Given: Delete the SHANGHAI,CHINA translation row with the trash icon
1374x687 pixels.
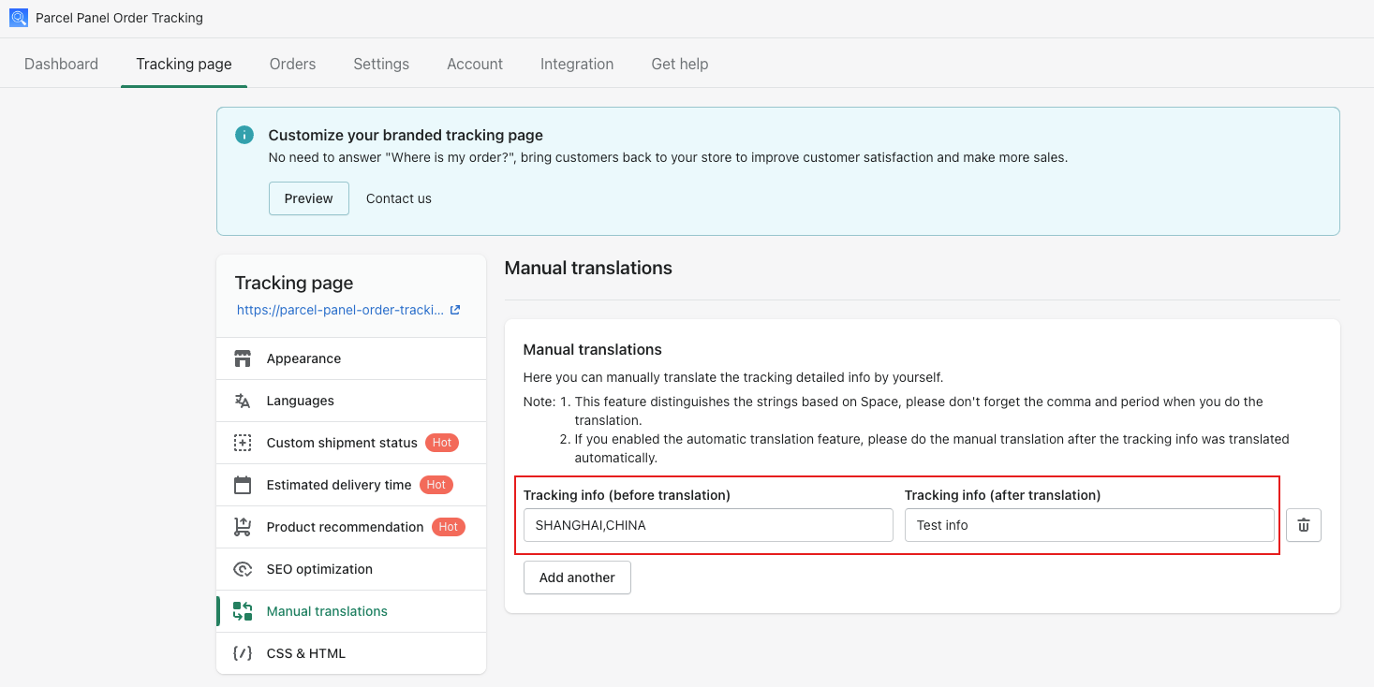Looking at the screenshot, I should [1304, 525].
